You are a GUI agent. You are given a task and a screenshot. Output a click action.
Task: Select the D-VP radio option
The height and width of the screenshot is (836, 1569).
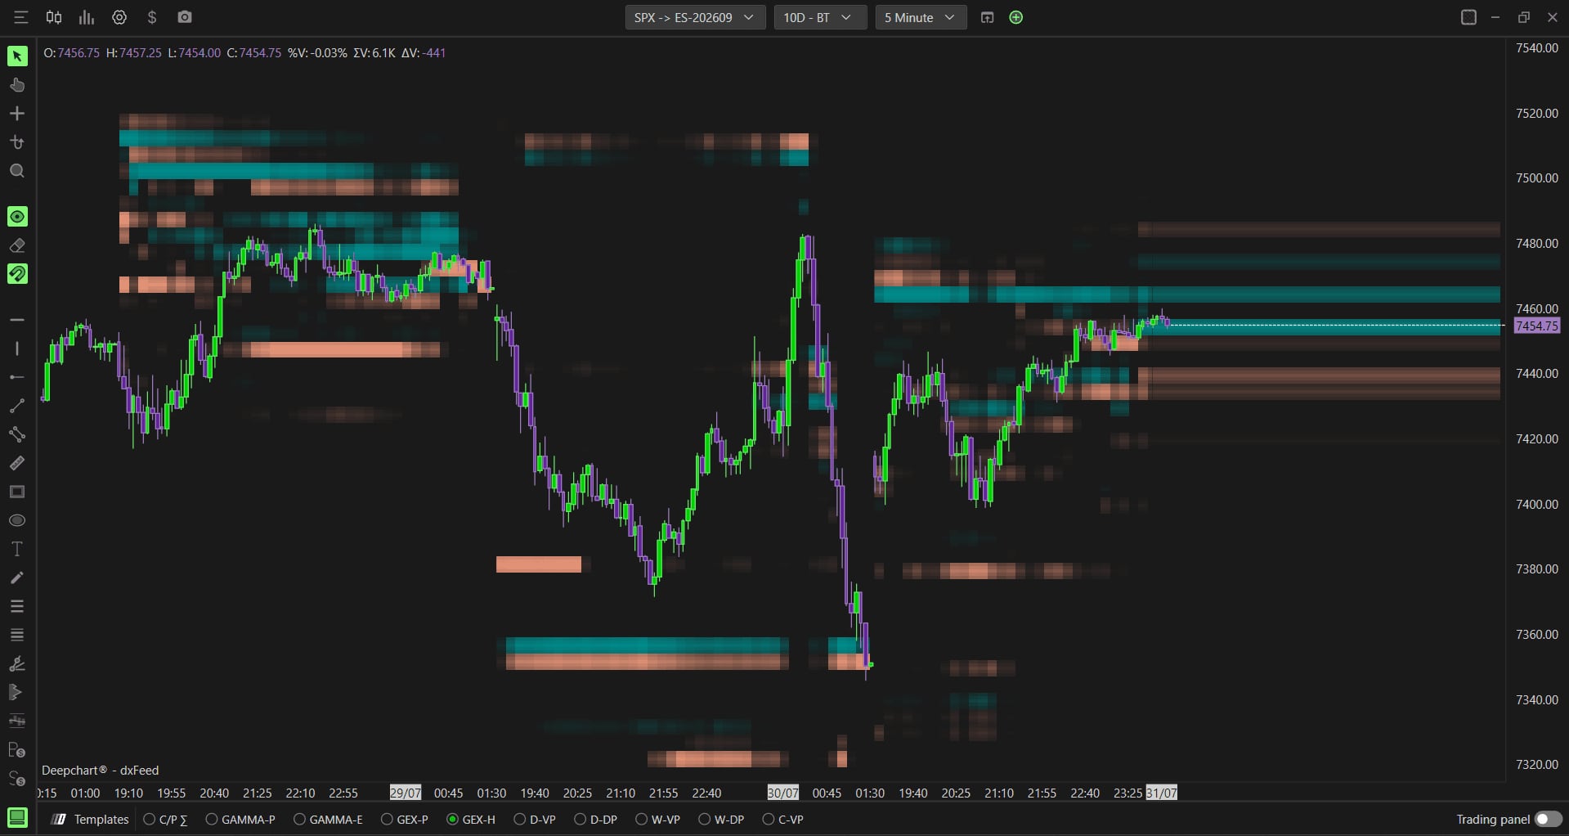tap(535, 819)
